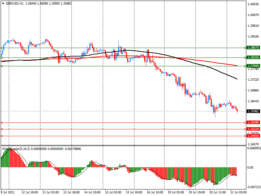
Task: Click the current price 1.35982 label
Action: click(253, 111)
